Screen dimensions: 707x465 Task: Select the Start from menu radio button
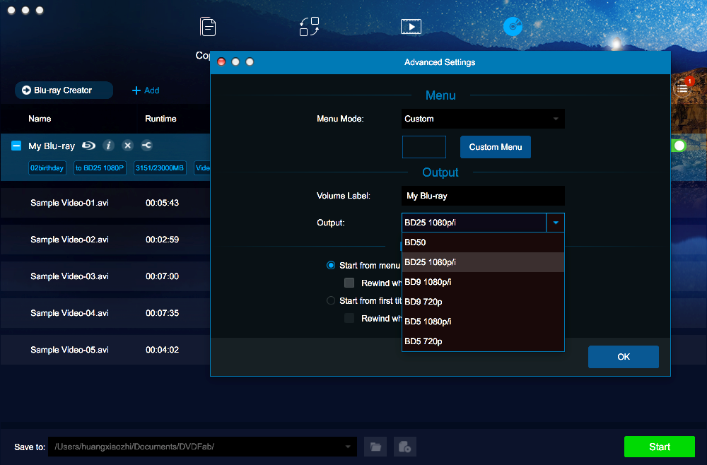pos(331,266)
